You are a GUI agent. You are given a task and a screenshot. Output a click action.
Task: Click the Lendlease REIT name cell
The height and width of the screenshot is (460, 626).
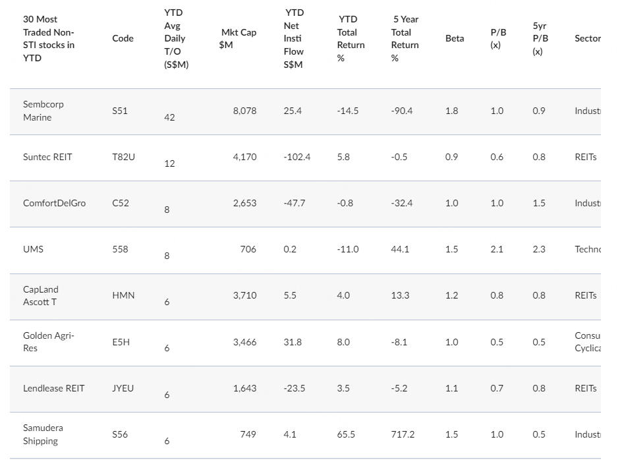(x=54, y=388)
